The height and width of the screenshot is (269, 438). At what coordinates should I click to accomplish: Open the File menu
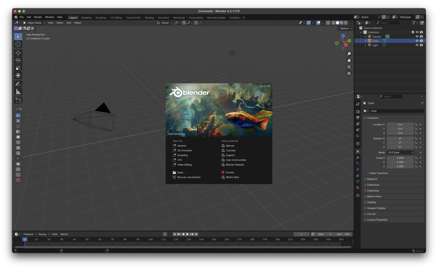pyautogui.click(x=22, y=17)
